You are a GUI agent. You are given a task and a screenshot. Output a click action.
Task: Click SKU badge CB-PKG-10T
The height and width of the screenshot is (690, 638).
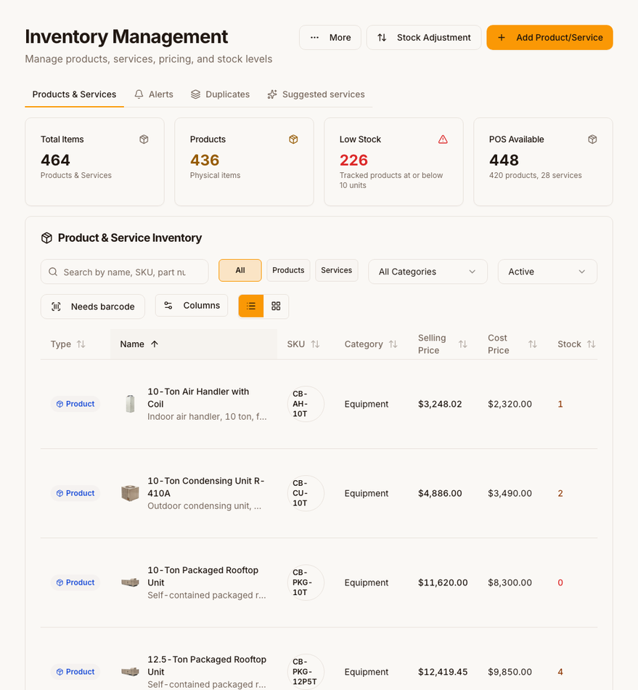click(306, 583)
